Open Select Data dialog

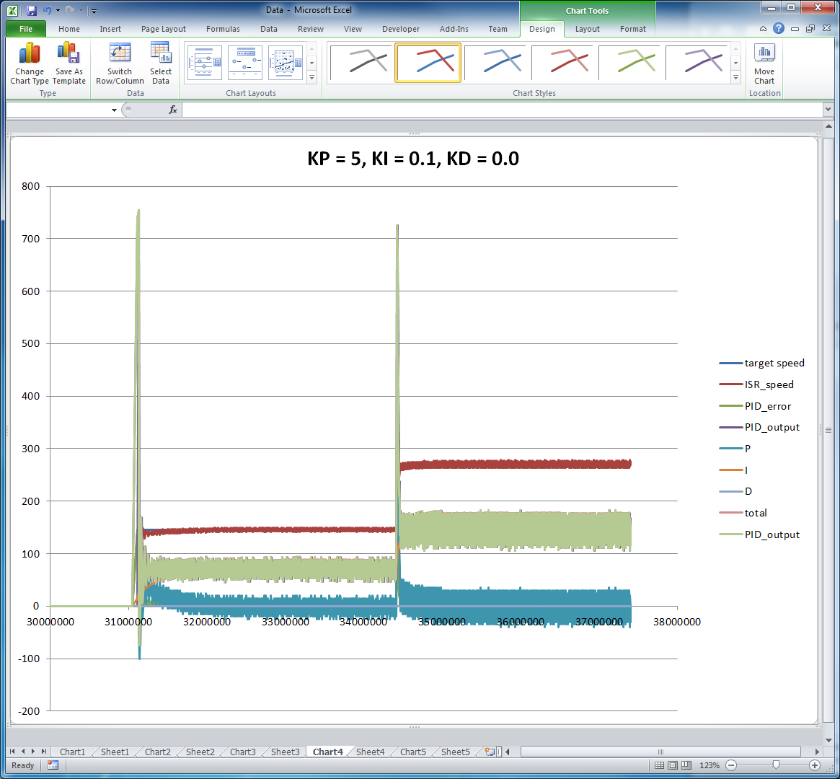click(160, 63)
